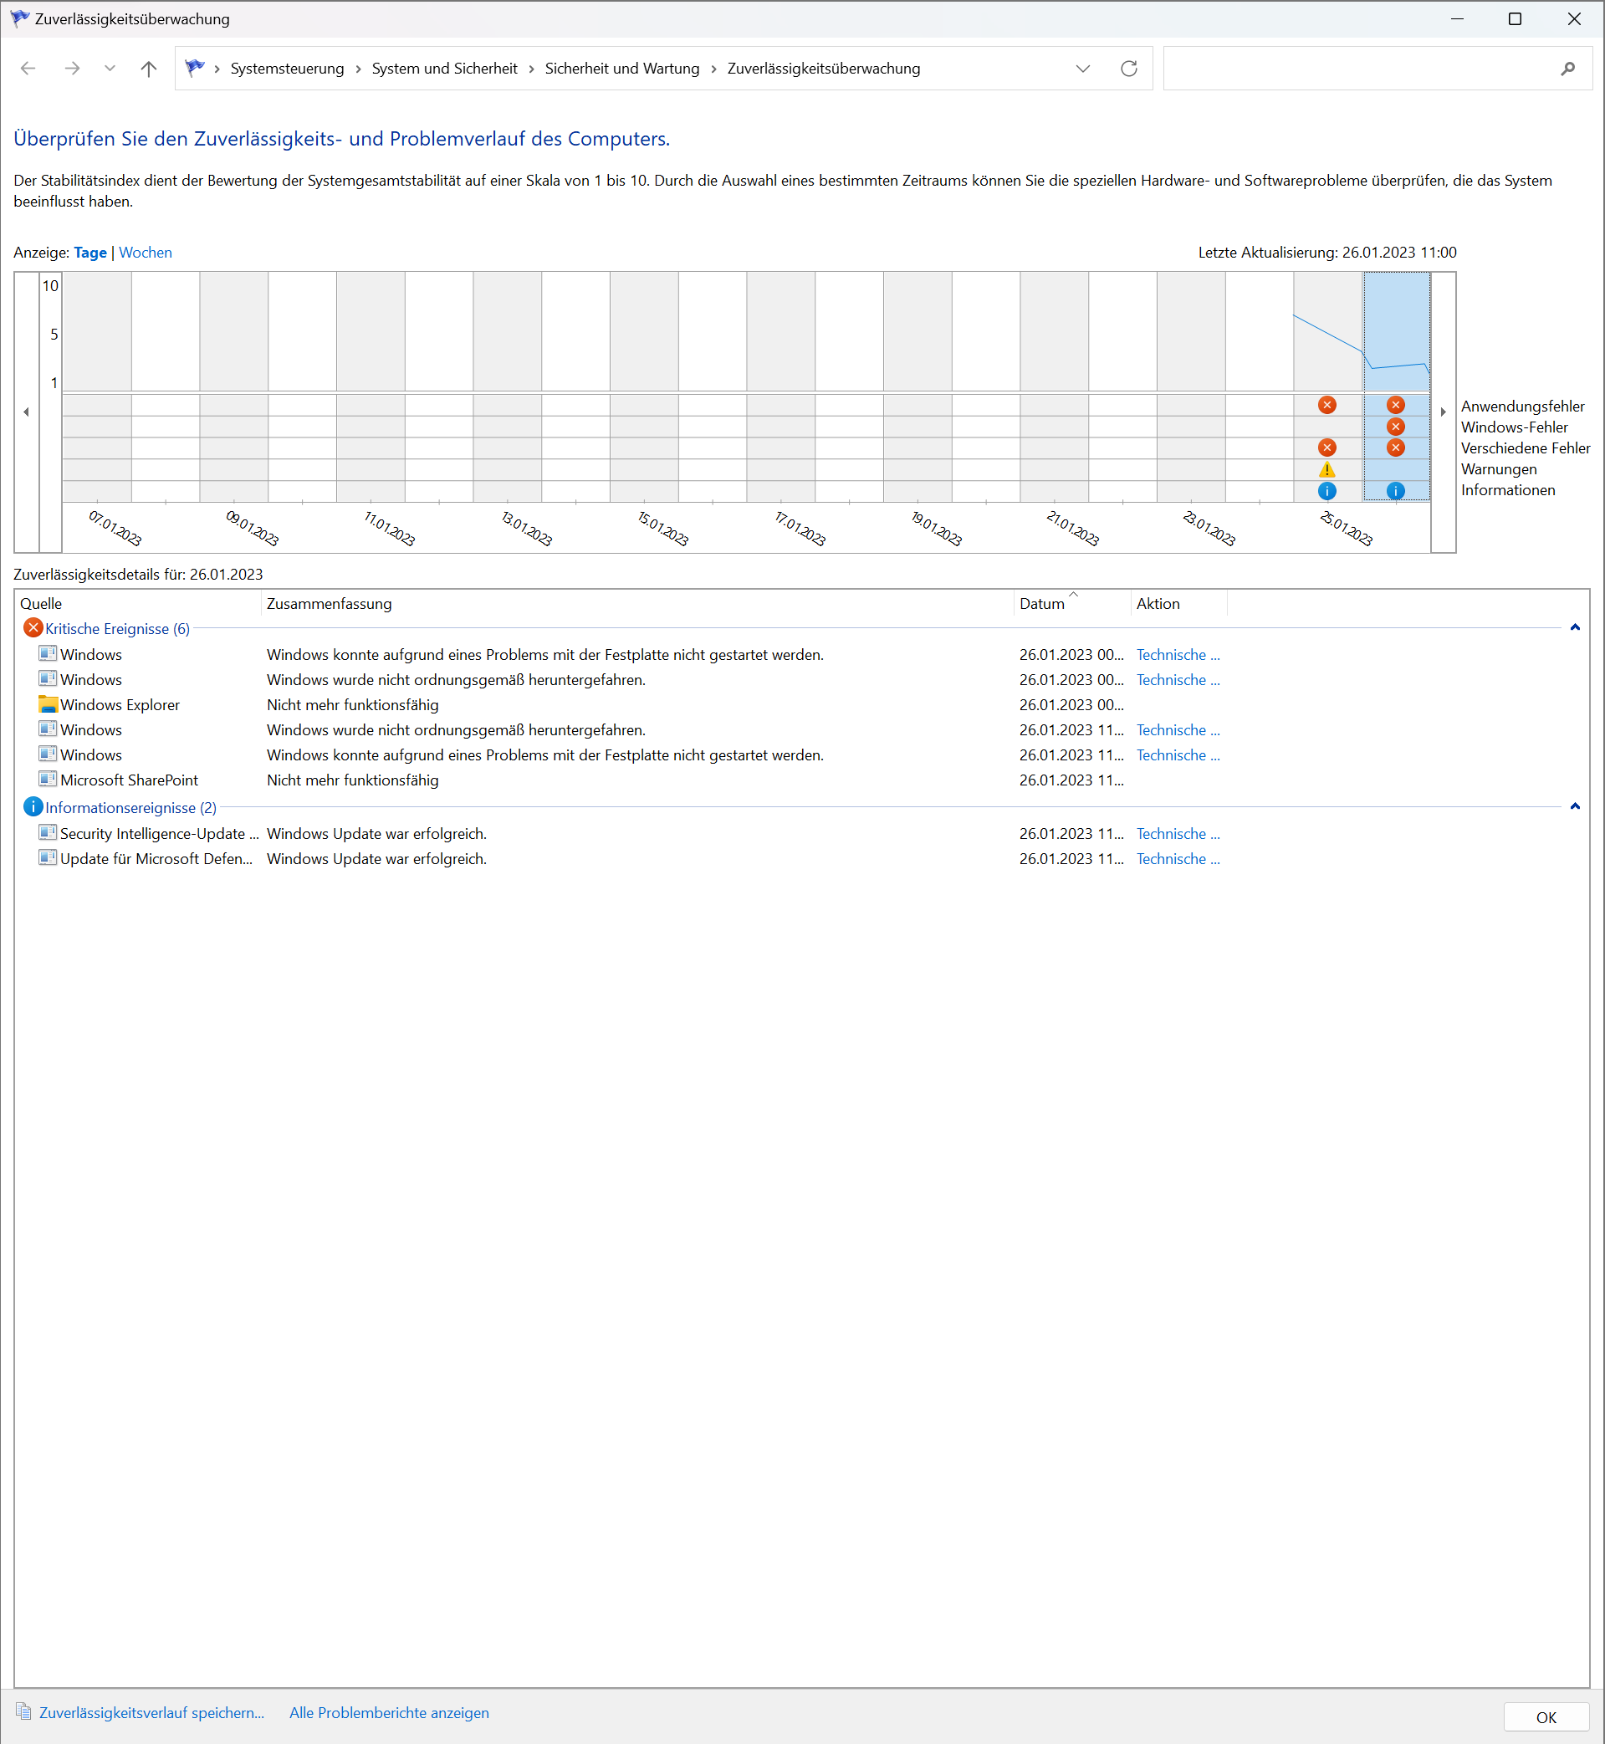
Task: Click Anwendungsfehler icon in selected 26.01.2023 column
Action: tap(1396, 405)
